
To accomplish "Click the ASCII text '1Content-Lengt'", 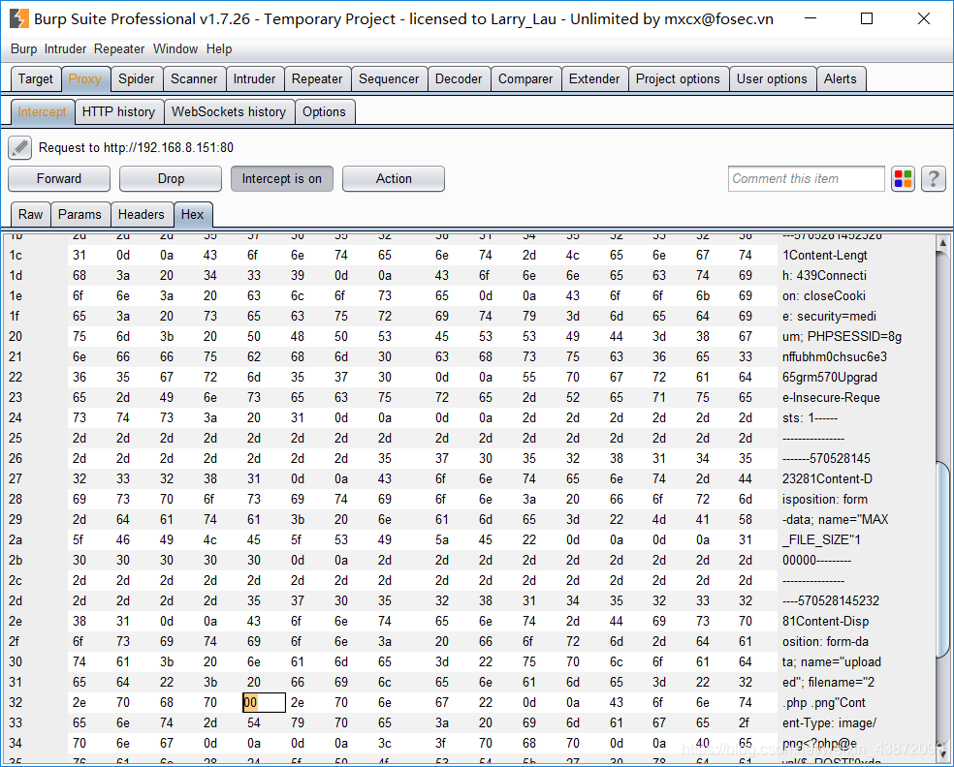I will pyautogui.click(x=824, y=256).
